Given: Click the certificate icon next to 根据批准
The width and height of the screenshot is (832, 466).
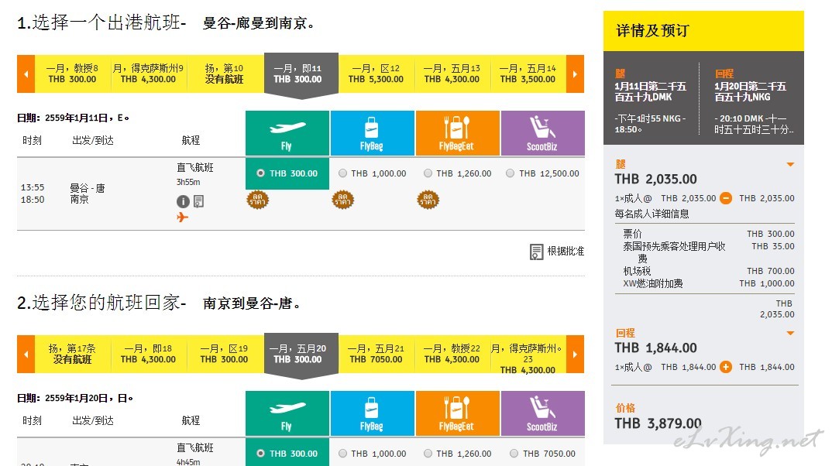Looking at the screenshot, I should point(536,252).
